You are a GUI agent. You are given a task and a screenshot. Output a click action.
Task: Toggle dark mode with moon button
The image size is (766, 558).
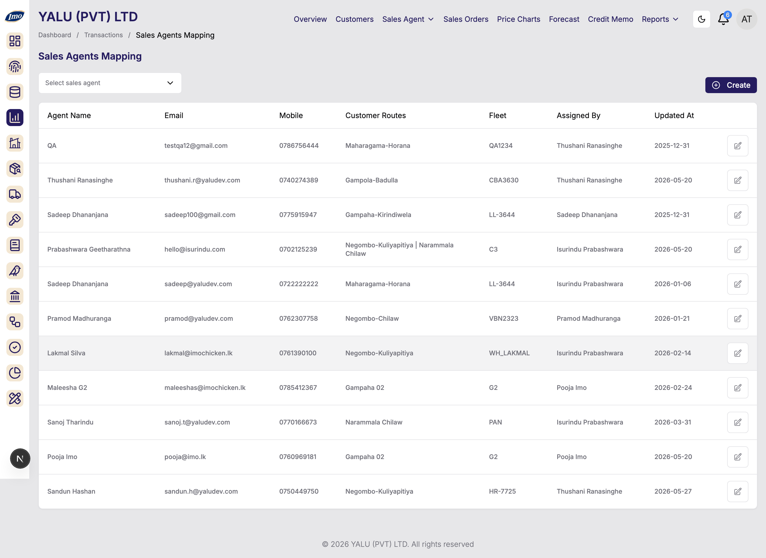[701, 19]
